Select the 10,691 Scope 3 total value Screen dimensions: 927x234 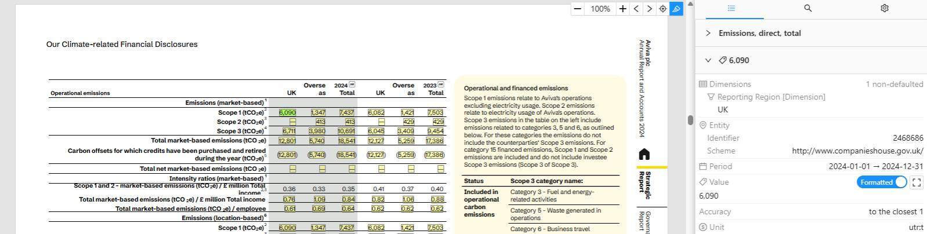click(x=346, y=131)
